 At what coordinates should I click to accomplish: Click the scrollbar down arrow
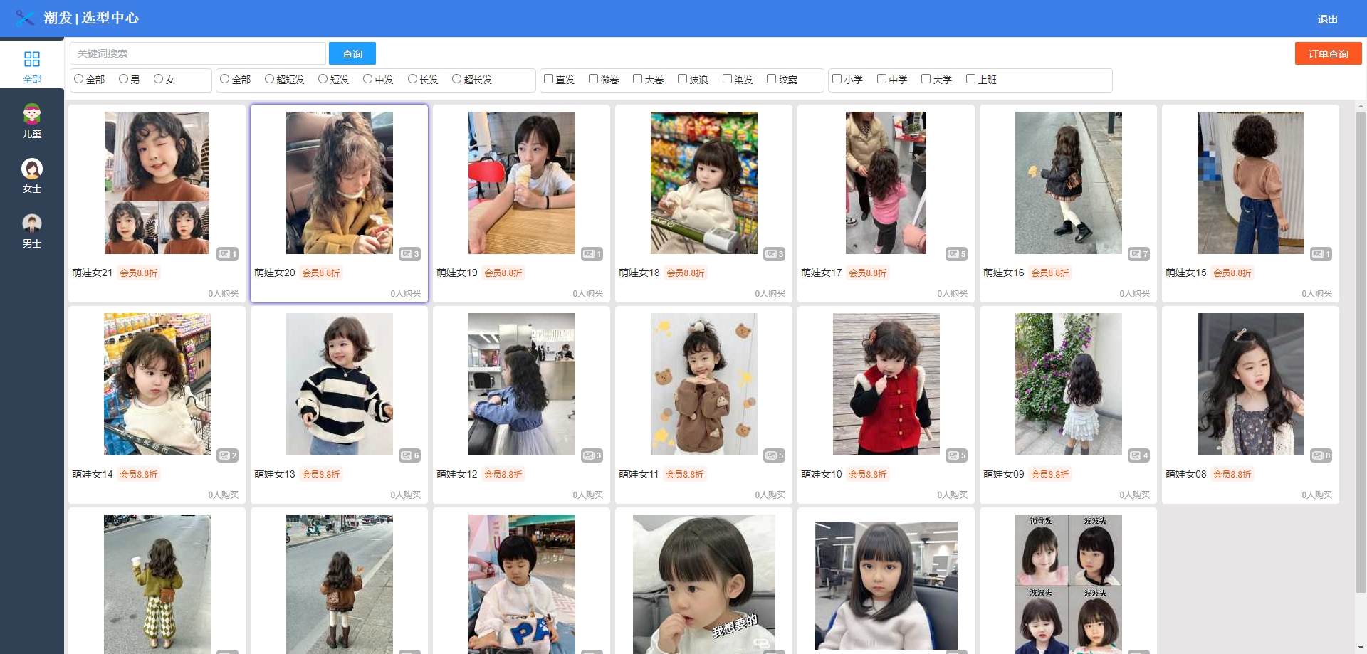1361,648
